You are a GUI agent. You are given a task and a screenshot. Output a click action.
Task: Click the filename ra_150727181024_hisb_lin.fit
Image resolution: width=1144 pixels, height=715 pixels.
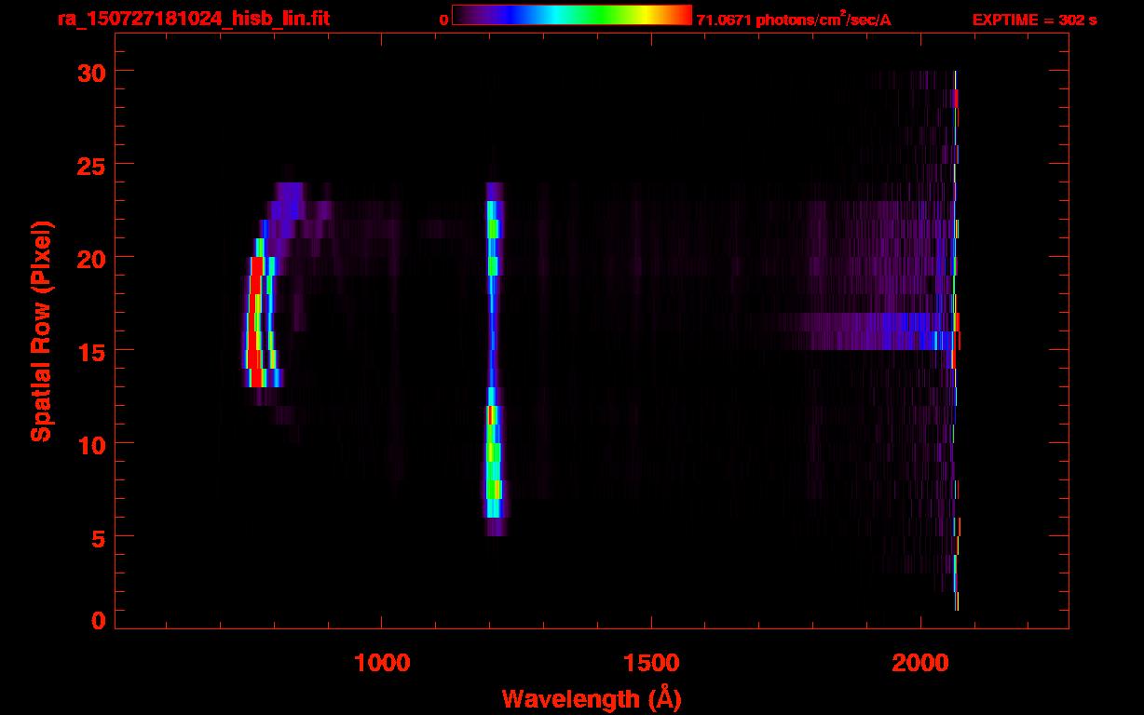(194, 19)
